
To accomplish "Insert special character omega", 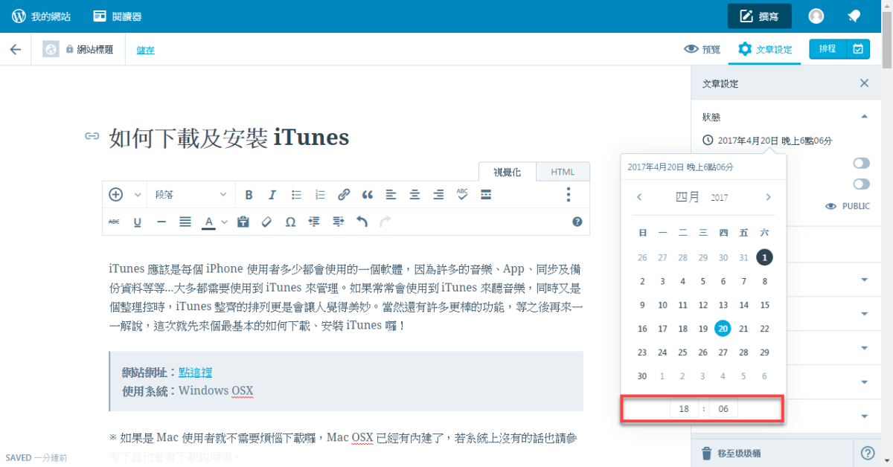I will (x=290, y=222).
